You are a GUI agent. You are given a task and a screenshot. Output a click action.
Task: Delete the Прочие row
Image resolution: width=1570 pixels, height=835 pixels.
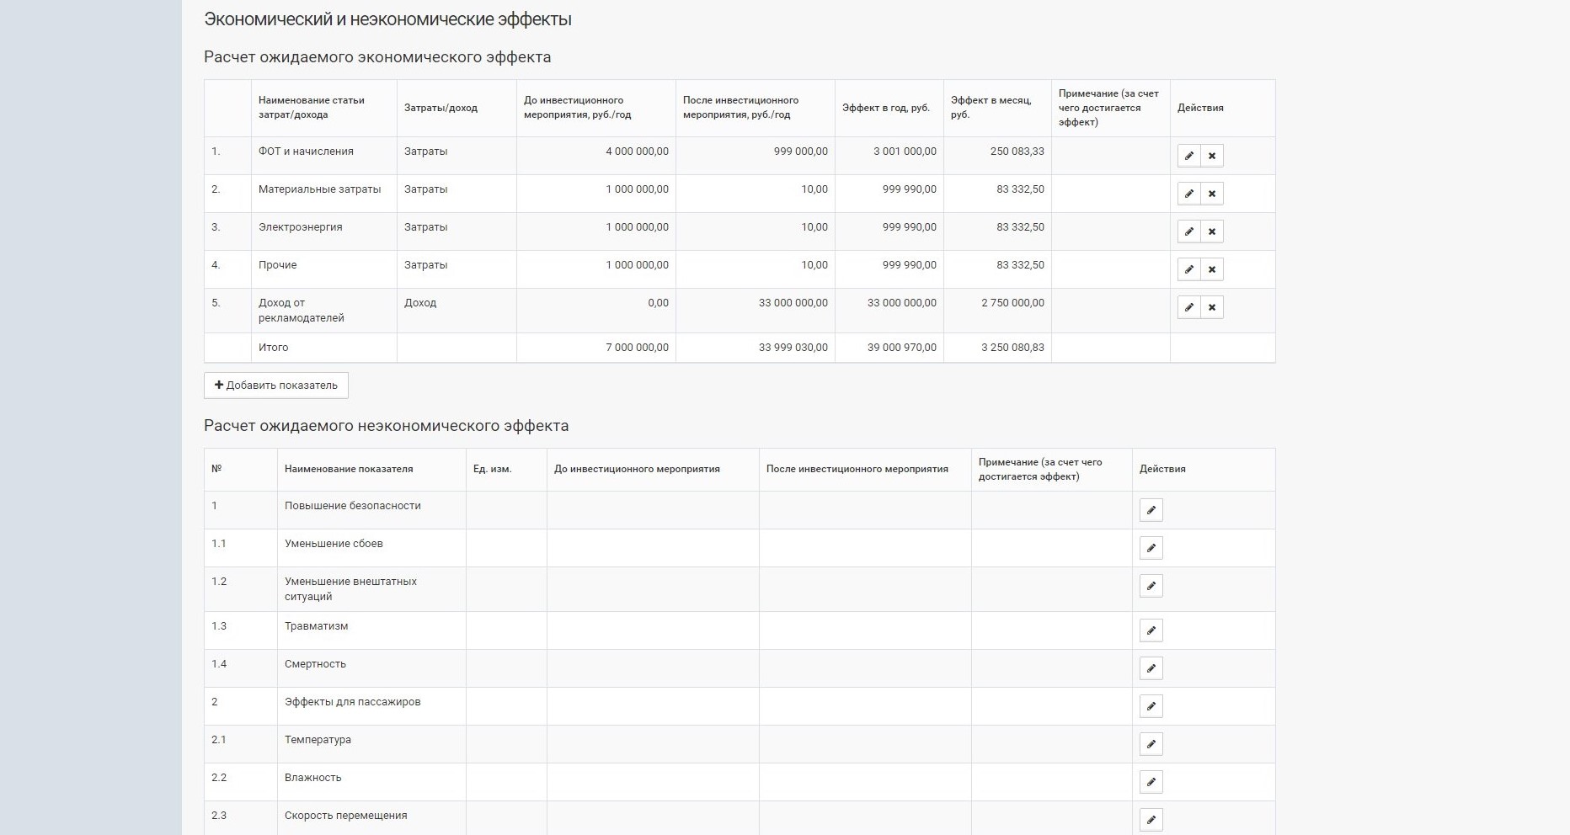pos(1212,269)
